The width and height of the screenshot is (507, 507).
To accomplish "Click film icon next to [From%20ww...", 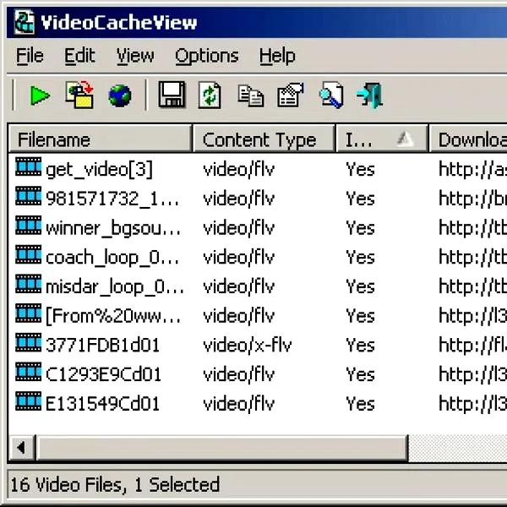I will 29,313.
